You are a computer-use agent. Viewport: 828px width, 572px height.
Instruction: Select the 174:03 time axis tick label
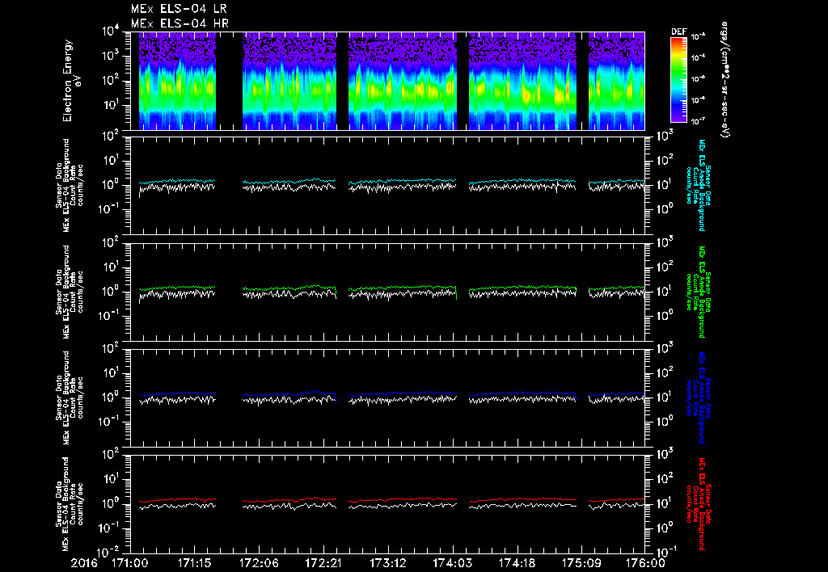[x=453, y=561]
